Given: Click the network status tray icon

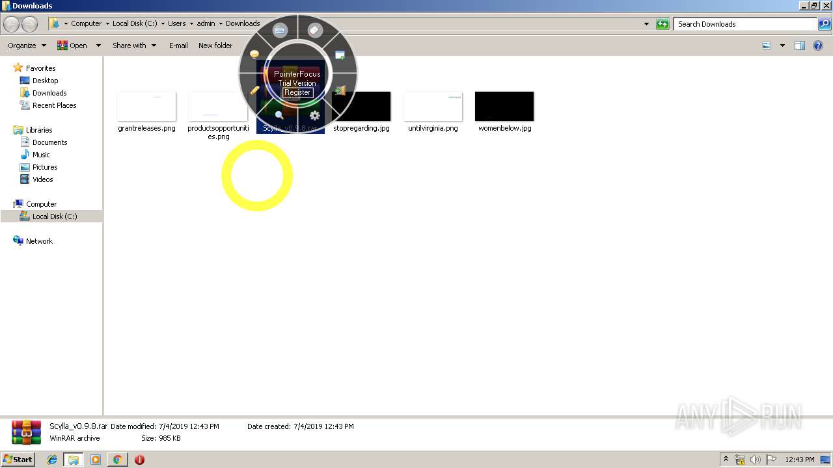Looking at the screenshot, I should [740, 460].
